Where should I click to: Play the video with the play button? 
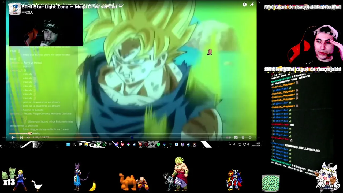tap(13, 138)
